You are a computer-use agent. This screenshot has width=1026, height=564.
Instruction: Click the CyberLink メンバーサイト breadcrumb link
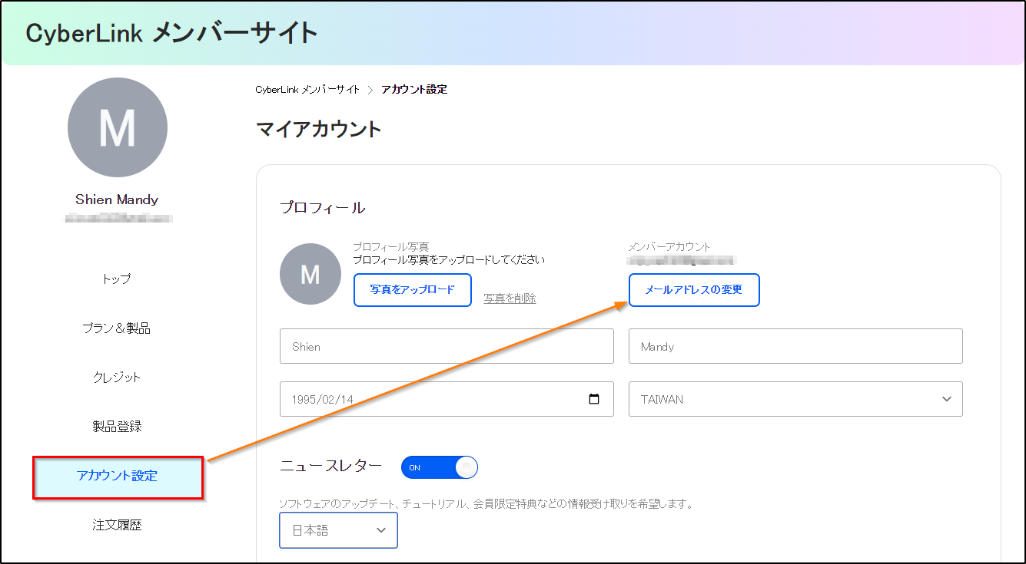coord(307,90)
